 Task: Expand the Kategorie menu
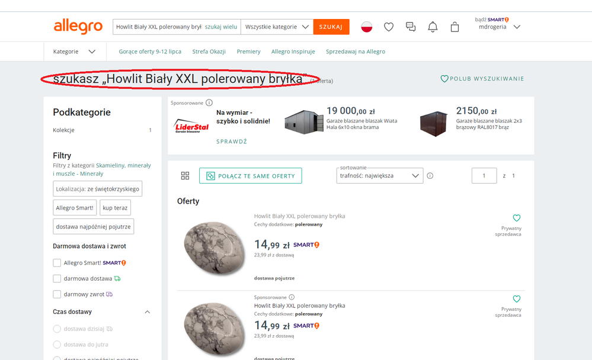[x=75, y=52]
